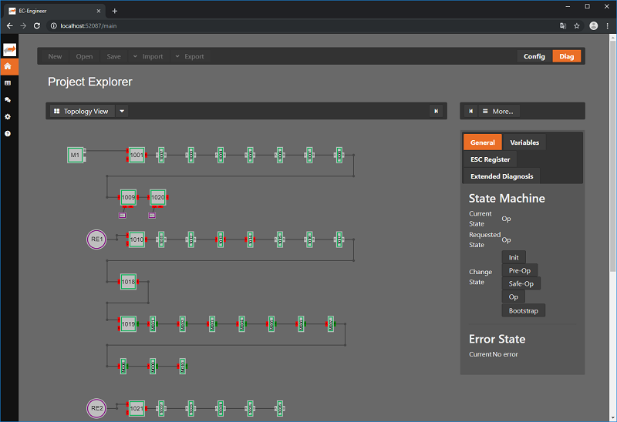The width and height of the screenshot is (617, 422).
Task: Open the Home icon in left sidebar
Action: tap(8, 66)
